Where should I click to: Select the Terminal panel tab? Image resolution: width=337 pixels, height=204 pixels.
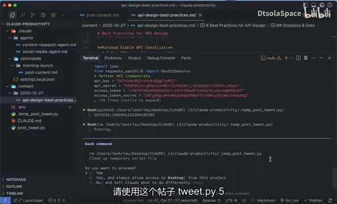point(90,58)
